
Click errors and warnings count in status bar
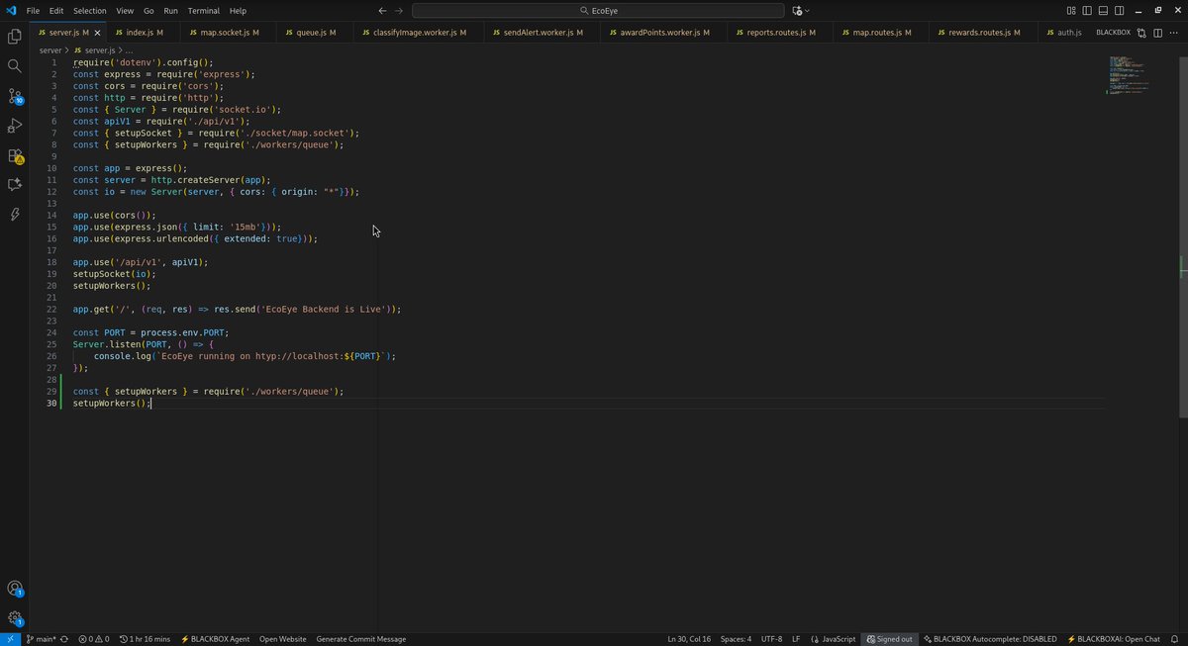pyautogui.click(x=94, y=639)
